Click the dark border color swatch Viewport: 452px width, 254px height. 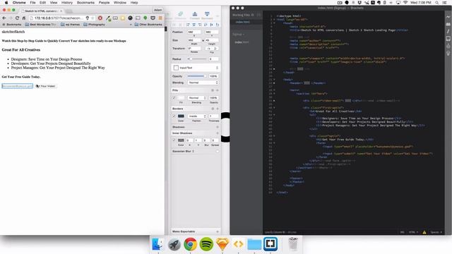[181, 116]
